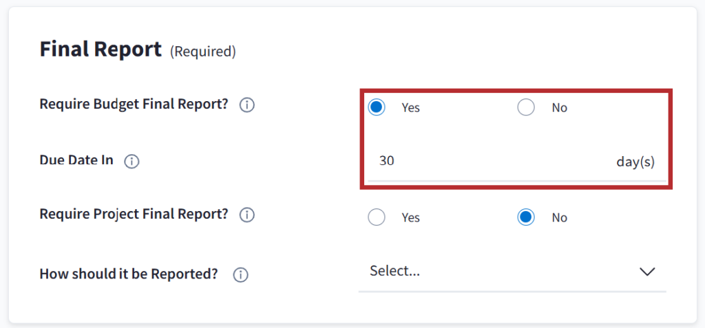Image resolution: width=705 pixels, height=328 pixels.
Task: Choose Yes radio for Require Project Final Report
Action: 377,217
